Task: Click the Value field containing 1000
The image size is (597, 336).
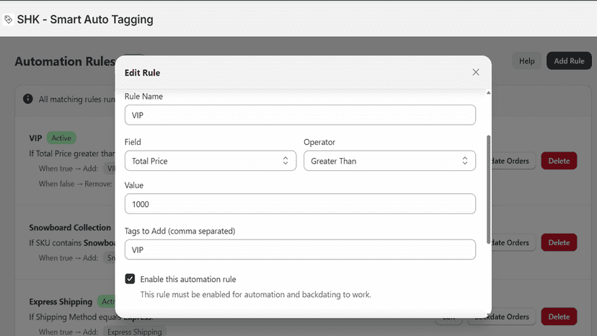Action: tap(300, 204)
